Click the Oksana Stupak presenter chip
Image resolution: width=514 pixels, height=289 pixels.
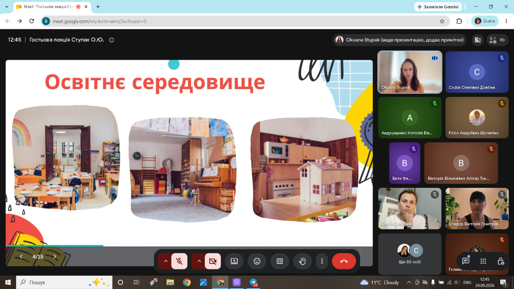coord(400,40)
